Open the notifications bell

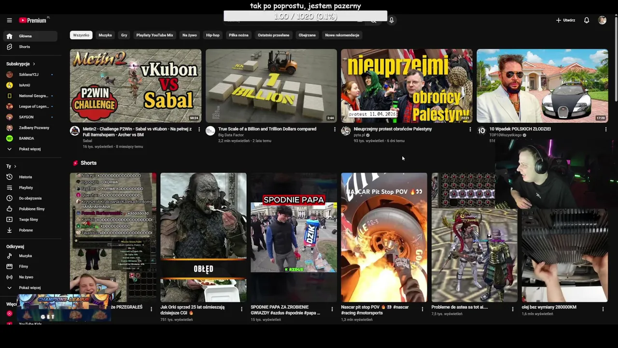[587, 20]
